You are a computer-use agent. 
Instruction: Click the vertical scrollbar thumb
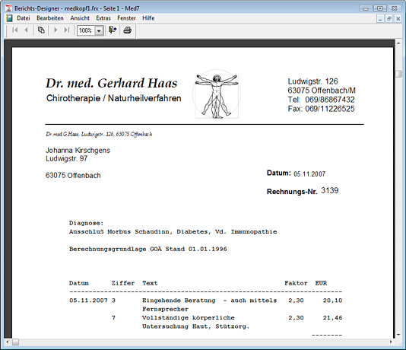398,74
